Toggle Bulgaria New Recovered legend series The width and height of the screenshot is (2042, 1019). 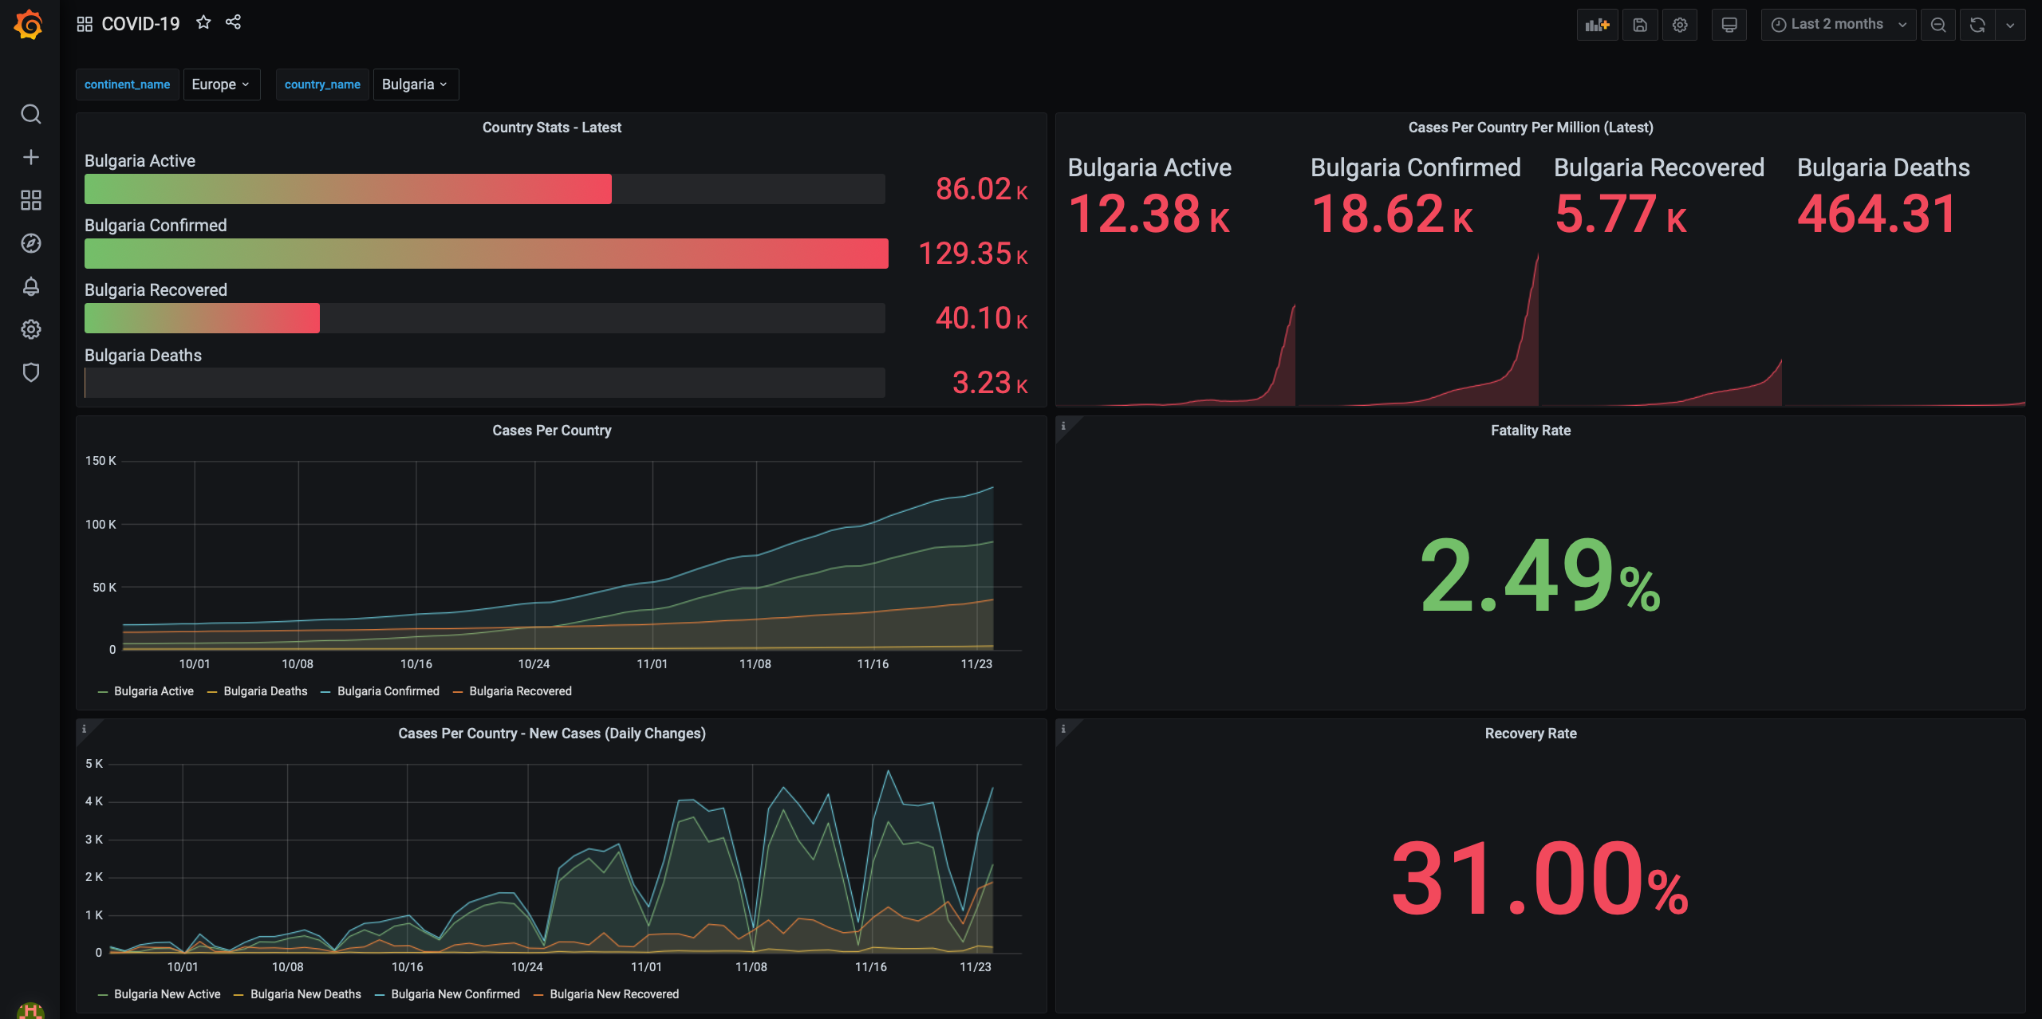(613, 994)
